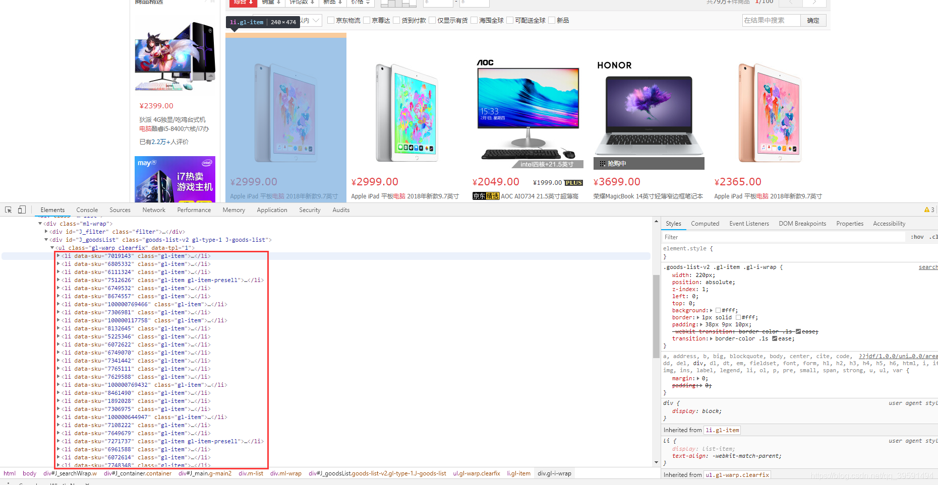Click the scrollbar up arrow in Elements panel
938x485 pixels.
coord(656,221)
